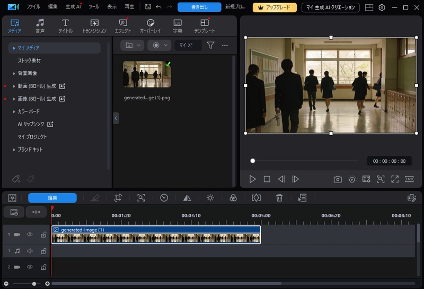The height and width of the screenshot is (289, 424).
Task: Open the オーバーレイ room tab
Action: [151, 26]
